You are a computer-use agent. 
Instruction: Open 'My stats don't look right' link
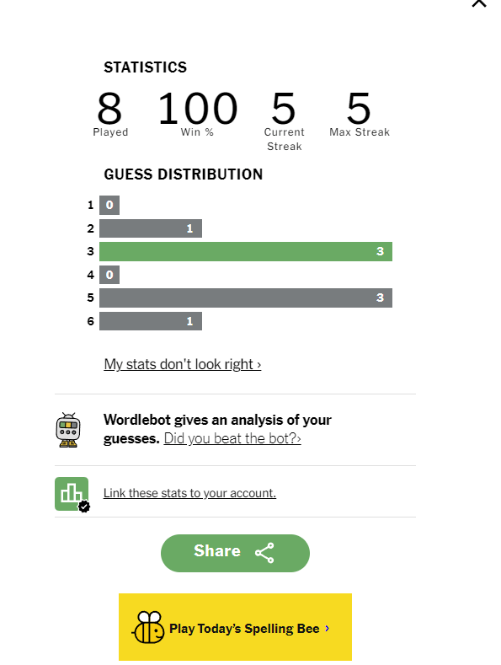182,364
